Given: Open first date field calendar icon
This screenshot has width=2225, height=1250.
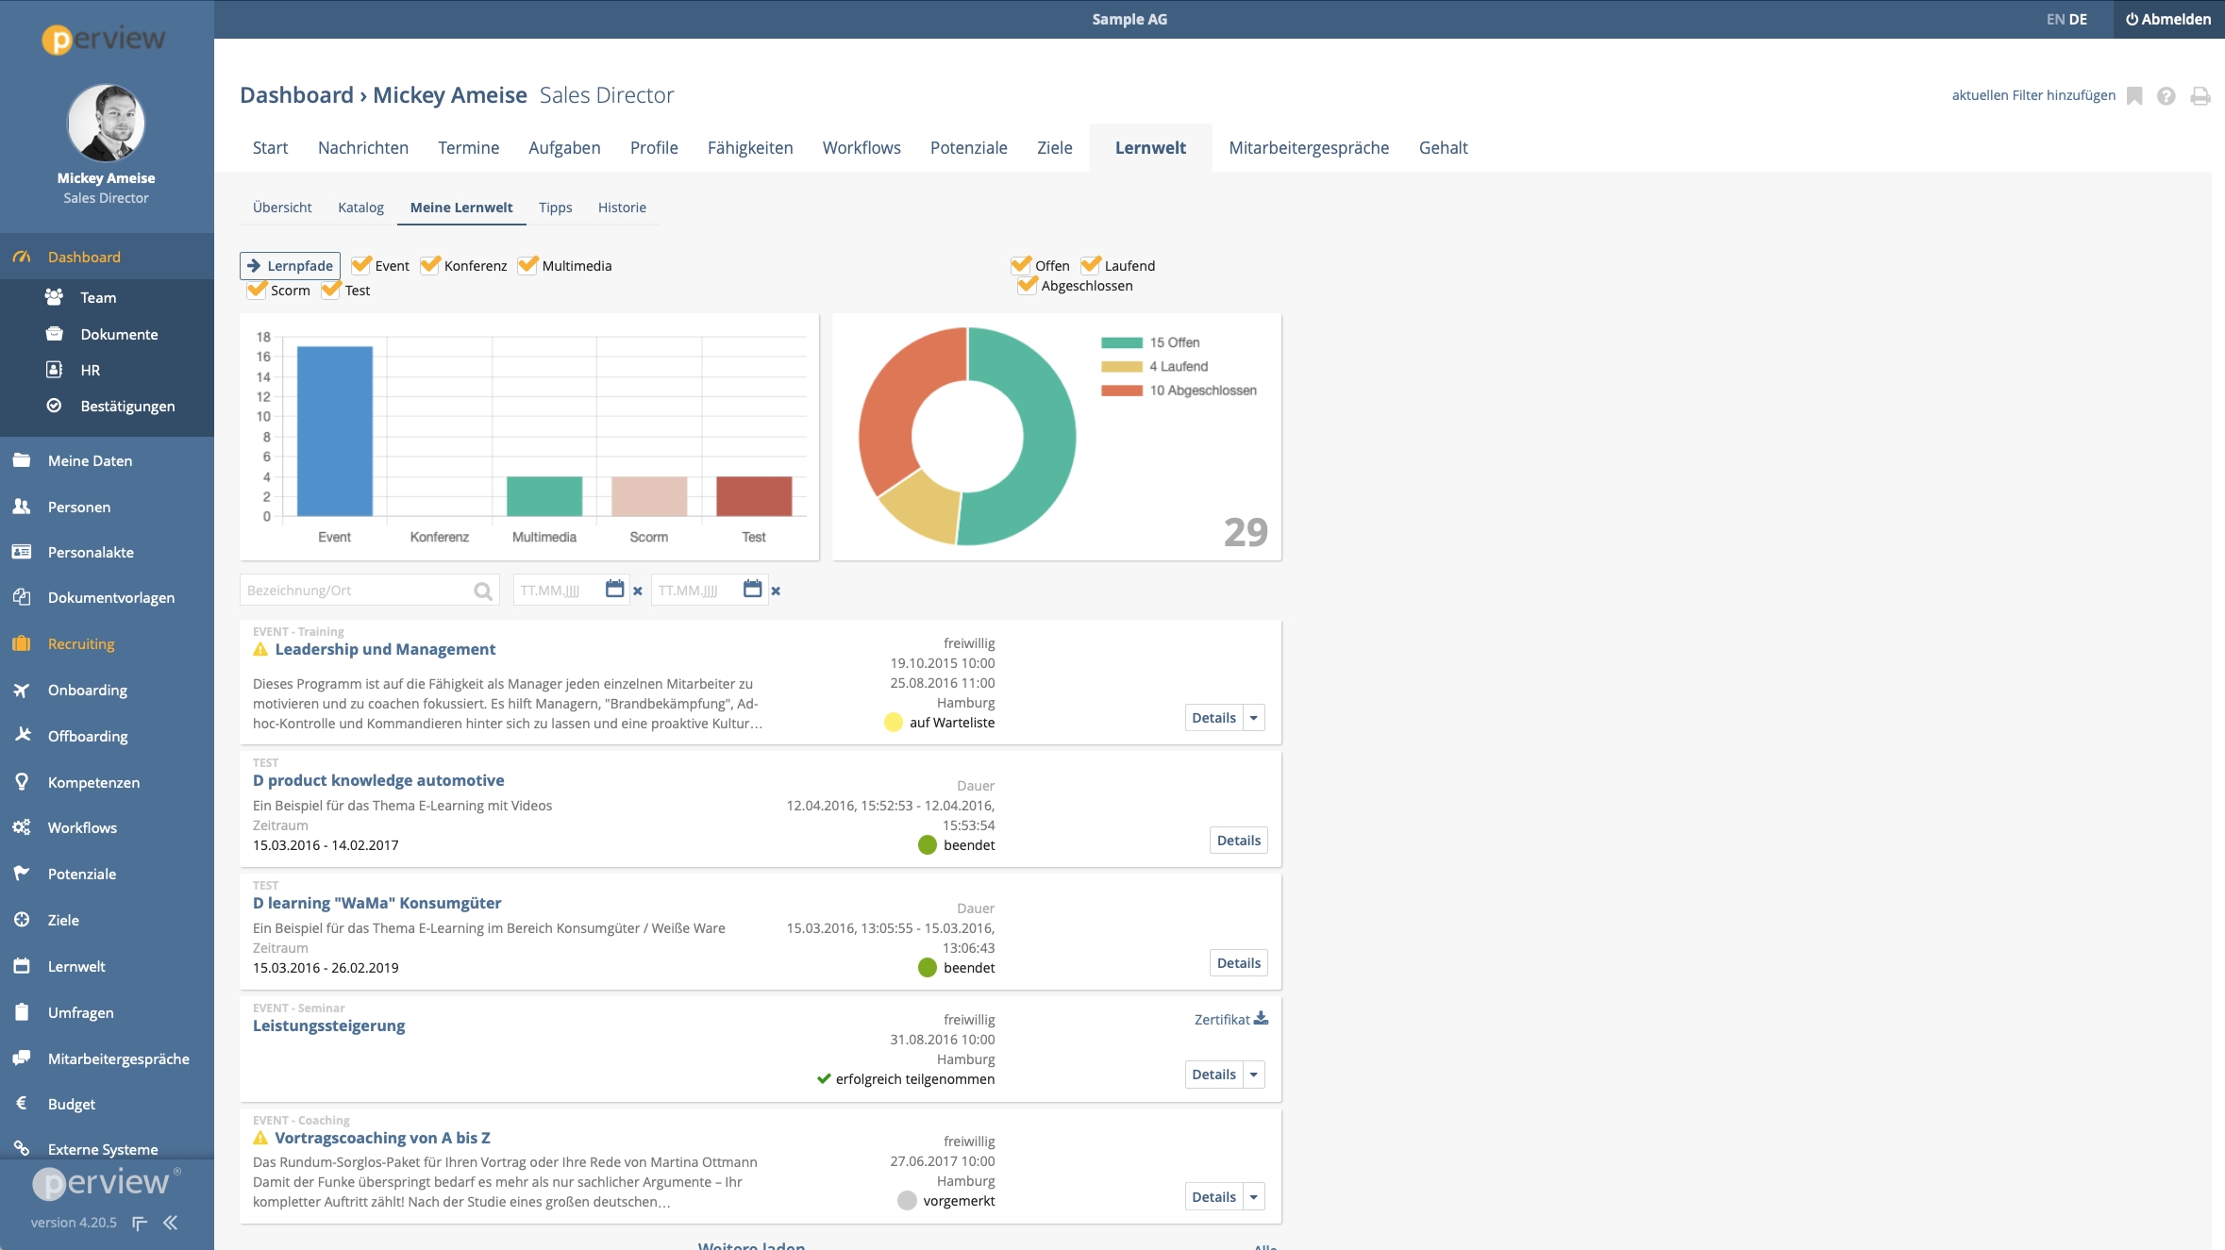Looking at the screenshot, I should pos(614,590).
